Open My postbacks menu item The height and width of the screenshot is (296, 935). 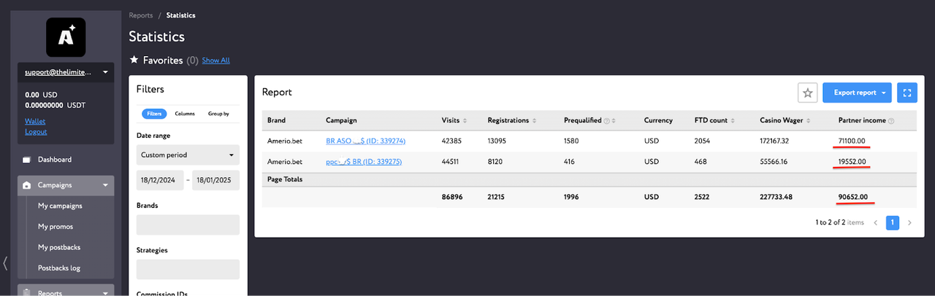pyautogui.click(x=58, y=247)
